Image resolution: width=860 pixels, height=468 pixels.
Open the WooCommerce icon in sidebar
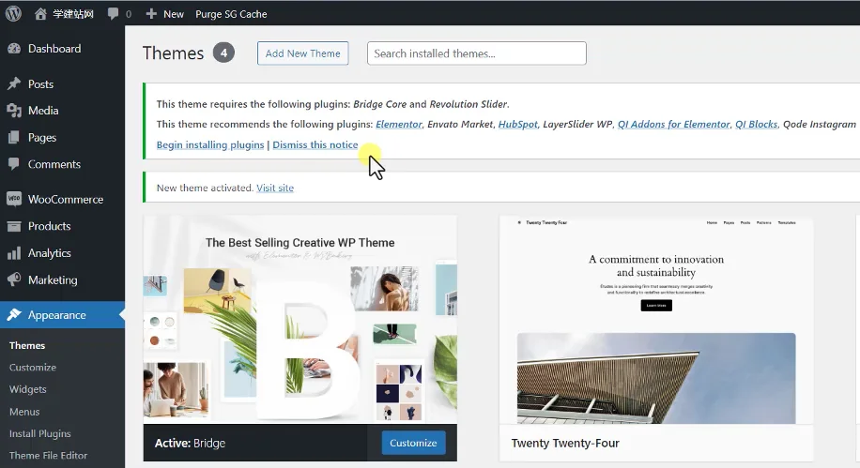tap(14, 199)
